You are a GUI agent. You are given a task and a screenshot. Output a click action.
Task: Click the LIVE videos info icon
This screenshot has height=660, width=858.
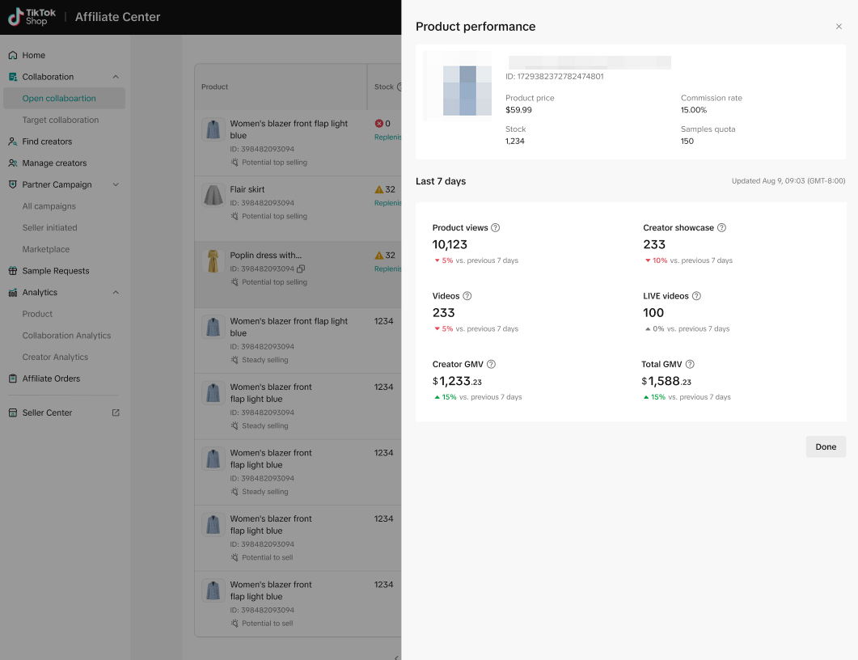point(696,296)
